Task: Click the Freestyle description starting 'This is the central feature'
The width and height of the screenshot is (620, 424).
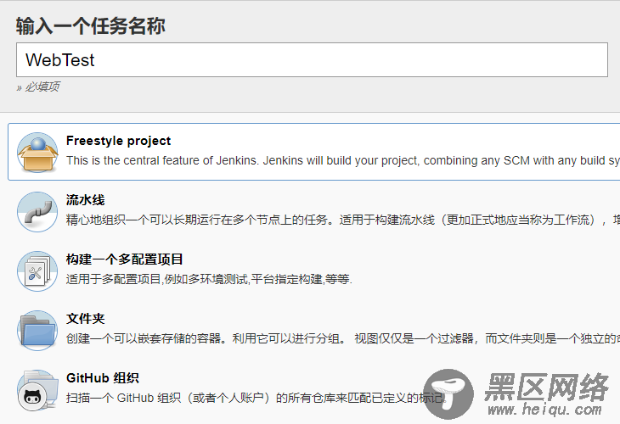Action: coord(343,160)
